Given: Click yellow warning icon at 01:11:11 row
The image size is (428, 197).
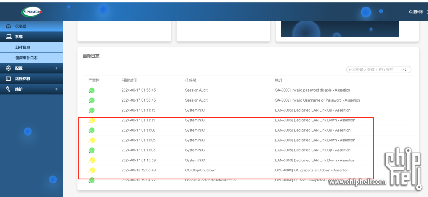Looking at the screenshot, I should click(x=92, y=121).
